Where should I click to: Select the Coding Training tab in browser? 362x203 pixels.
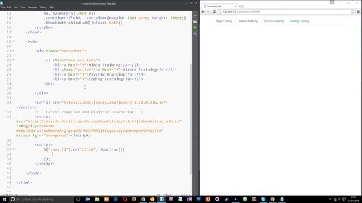click(299, 21)
